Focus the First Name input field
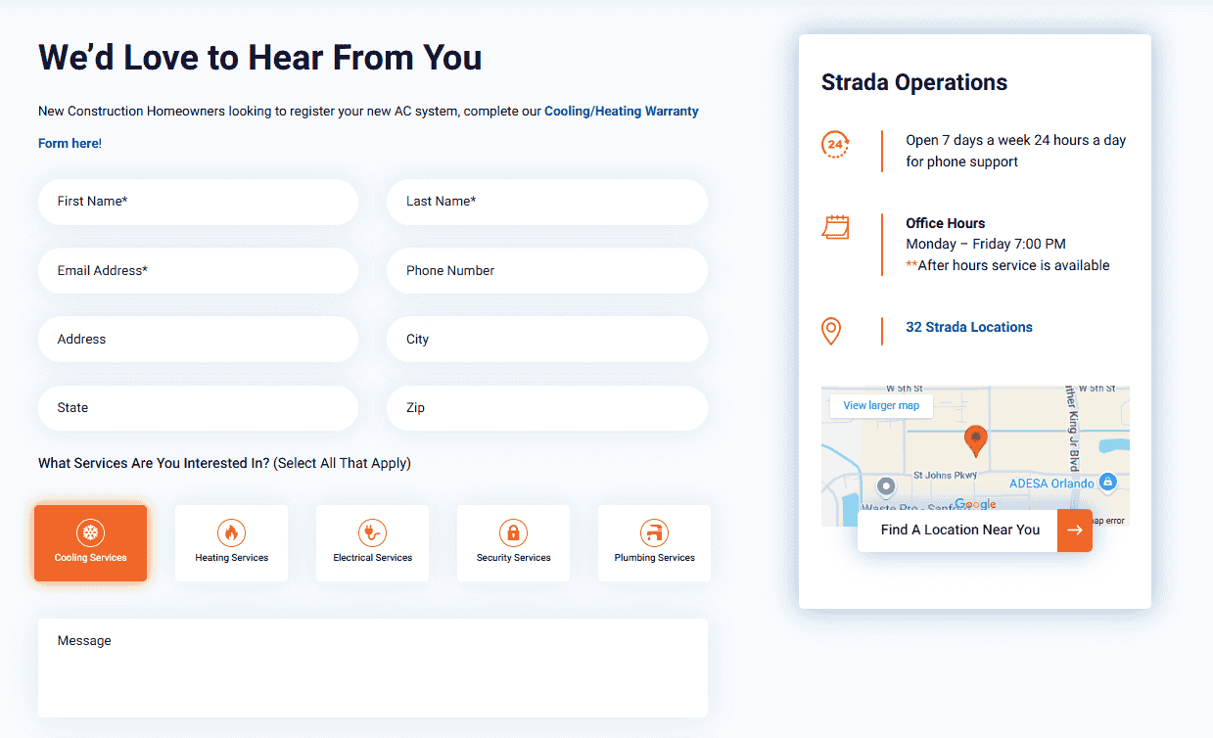 pyautogui.click(x=198, y=202)
